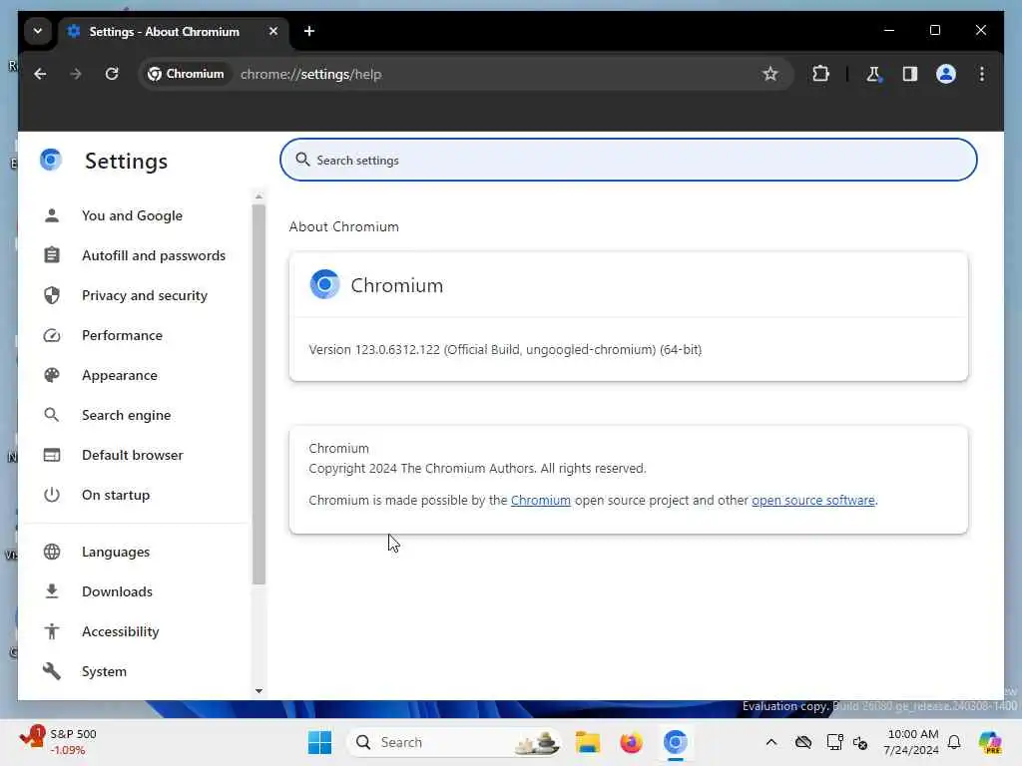The height and width of the screenshot is (766, 1022).
Task: Click the wrench icon beside System
Action: 52,671
